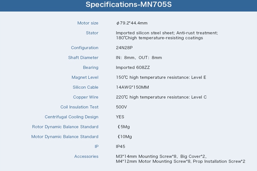
Task: Click the ≤10Mg motor balance value
Action: [x=124, y=137]
